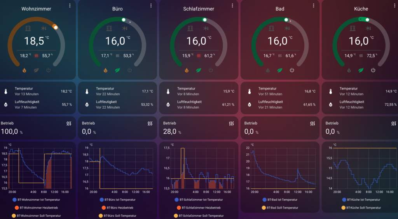Select the flame heat icon in Küche thermostat
The image size is (398, 219).
(x=349, y=71)
